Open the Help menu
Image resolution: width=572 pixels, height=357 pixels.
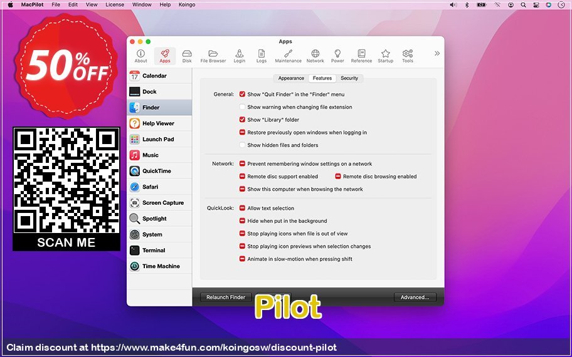pyautogui.click(x=165, y=5)
